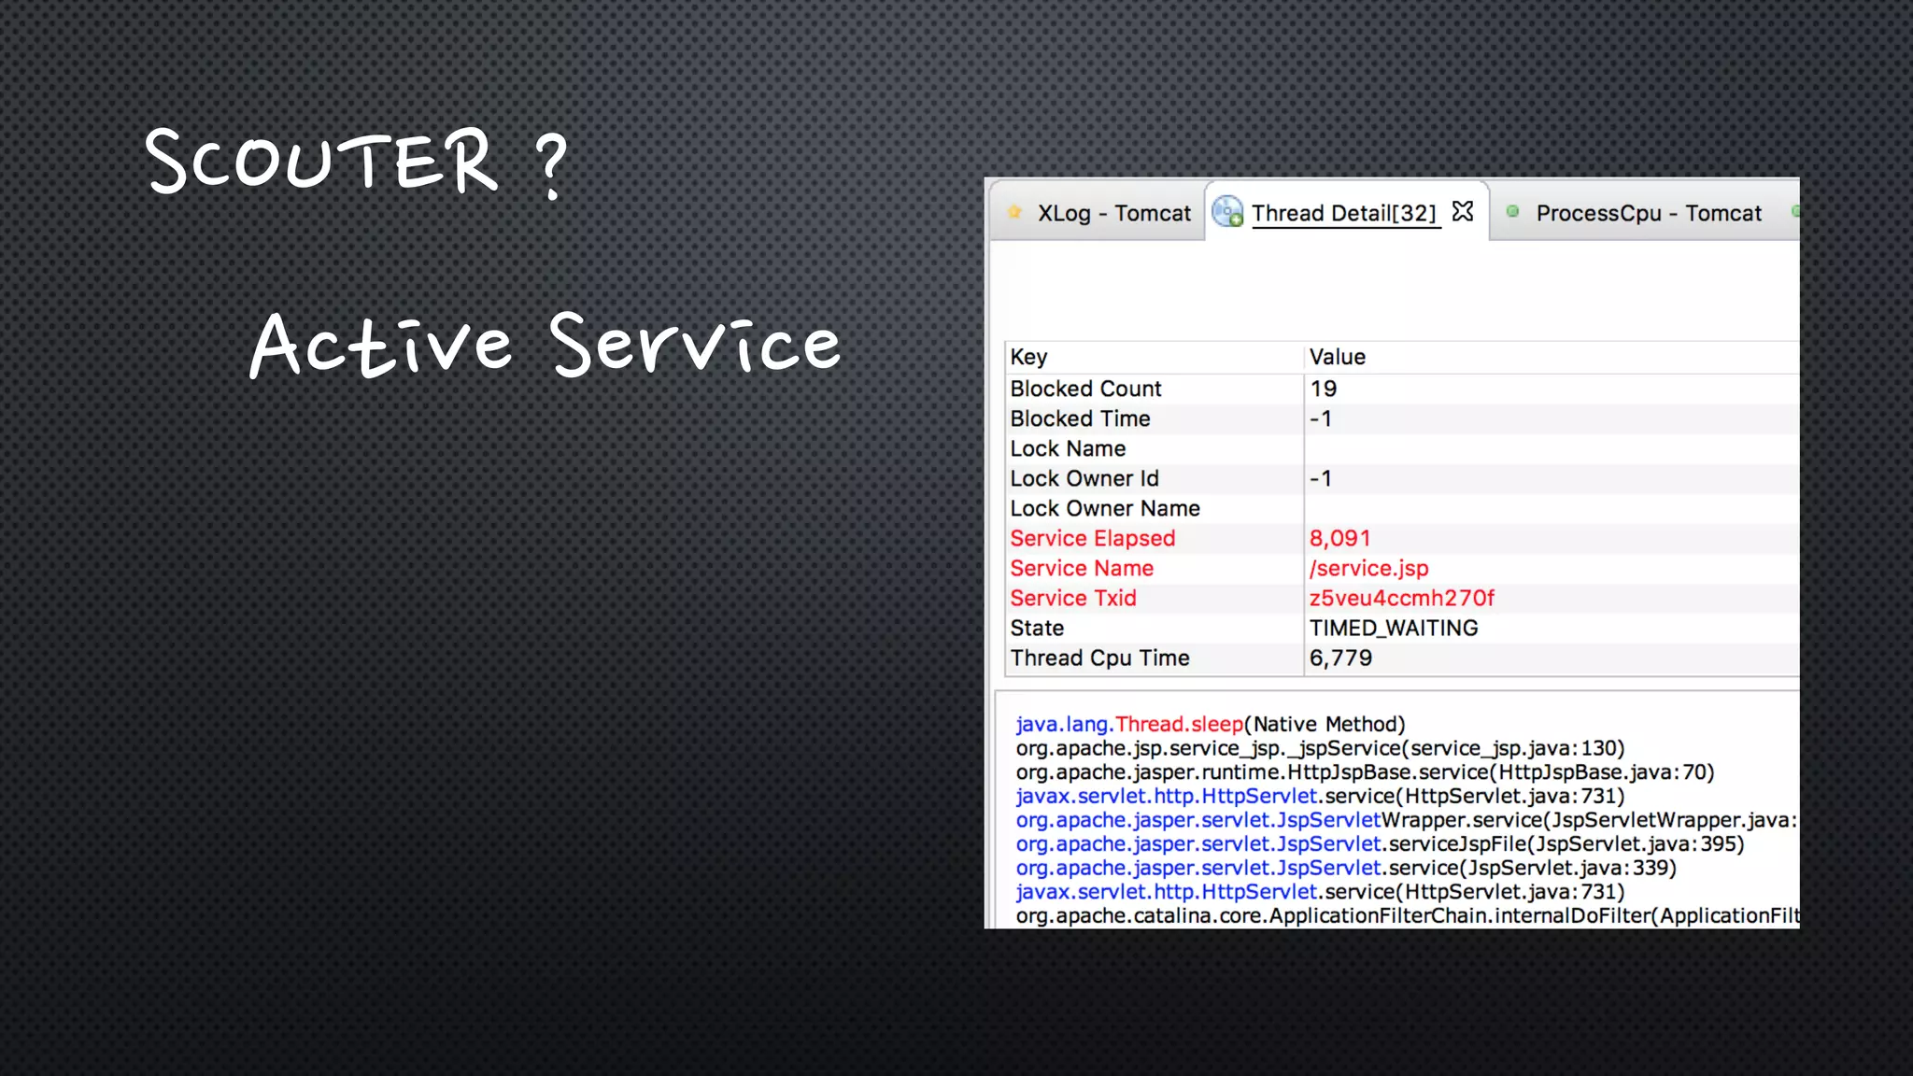Click the java.lang.Thread.sleep stack line

[x=1211, y=724]
